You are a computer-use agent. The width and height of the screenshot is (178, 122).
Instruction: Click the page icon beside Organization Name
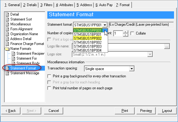pyautogui.click(x=7, y=34)
